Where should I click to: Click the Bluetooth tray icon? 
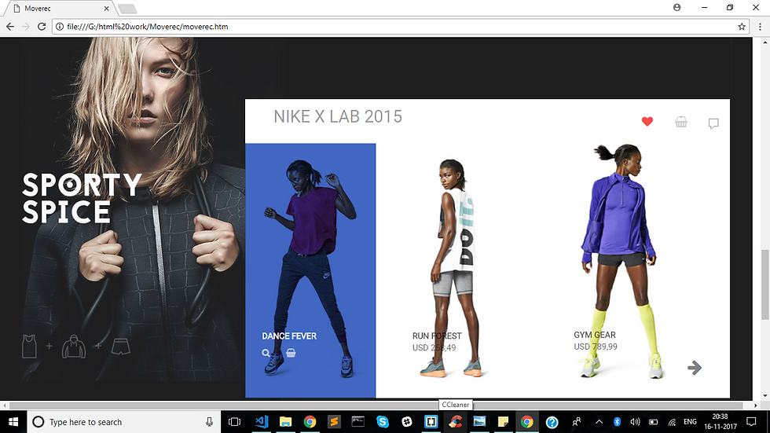(617, 422)
